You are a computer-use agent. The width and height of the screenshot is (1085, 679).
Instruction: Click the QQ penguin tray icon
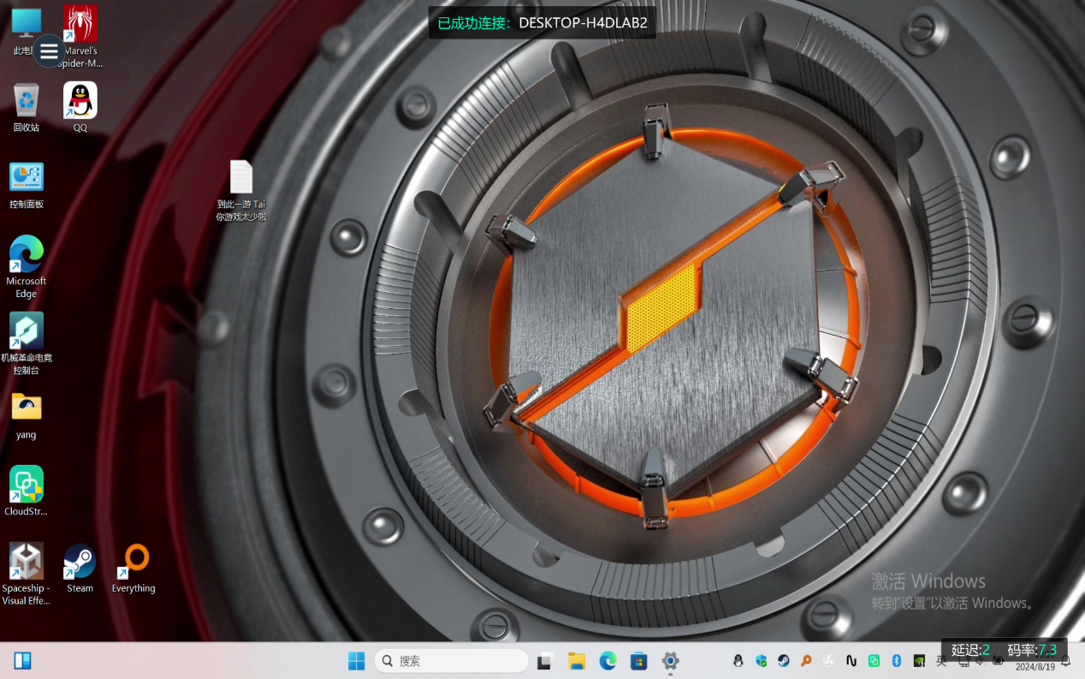pos(738,661)
